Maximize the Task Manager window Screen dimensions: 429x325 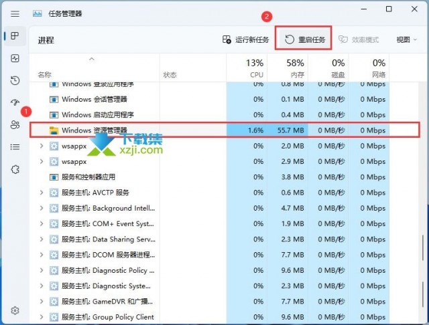coord(389,9)
